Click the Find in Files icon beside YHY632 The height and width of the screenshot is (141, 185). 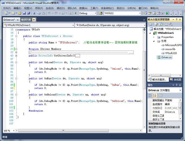101,13
